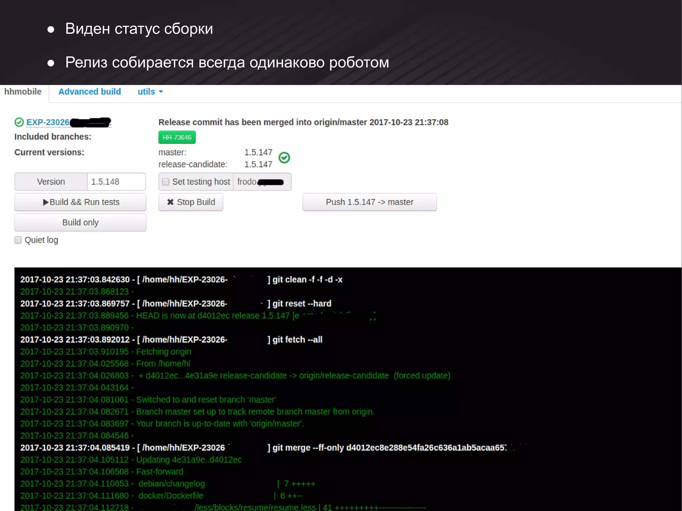Select the git clean -f -f -d -x log line

click(181, 280)
